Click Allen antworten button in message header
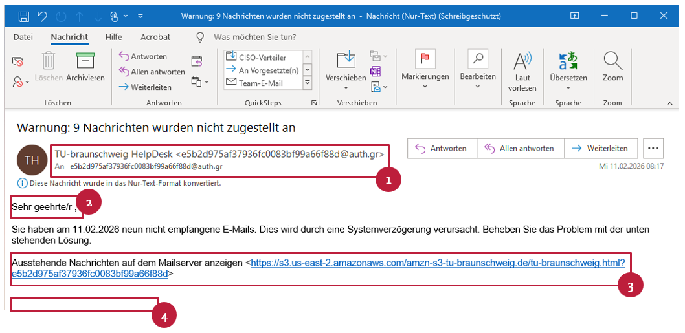685x333 pixels. click(520, 148)
